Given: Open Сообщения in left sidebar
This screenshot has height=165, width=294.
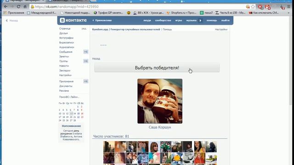Looking at the screenshot, I should point(66,52).
